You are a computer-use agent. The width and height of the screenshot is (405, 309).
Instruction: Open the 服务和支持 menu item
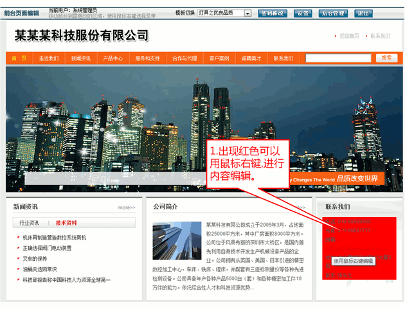click(x=148, y=58)
